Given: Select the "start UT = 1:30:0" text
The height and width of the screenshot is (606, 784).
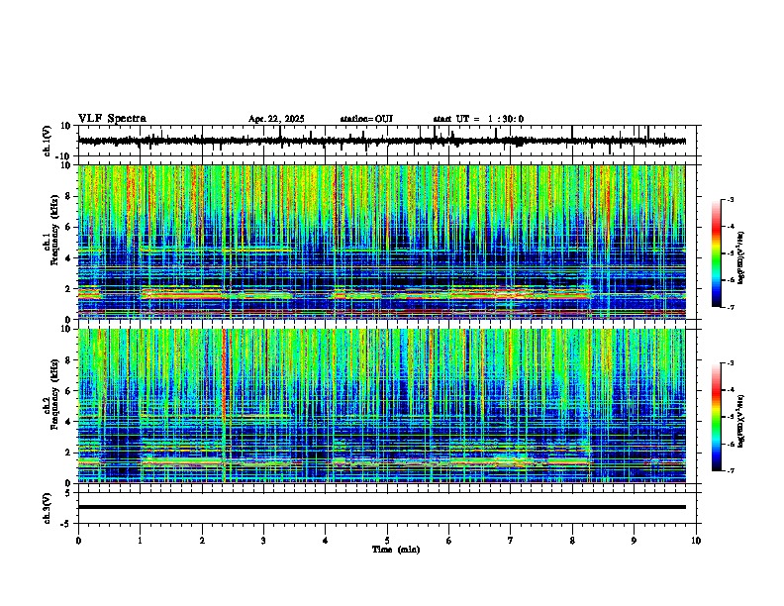Looking at the screenshot, I should 478,119.
